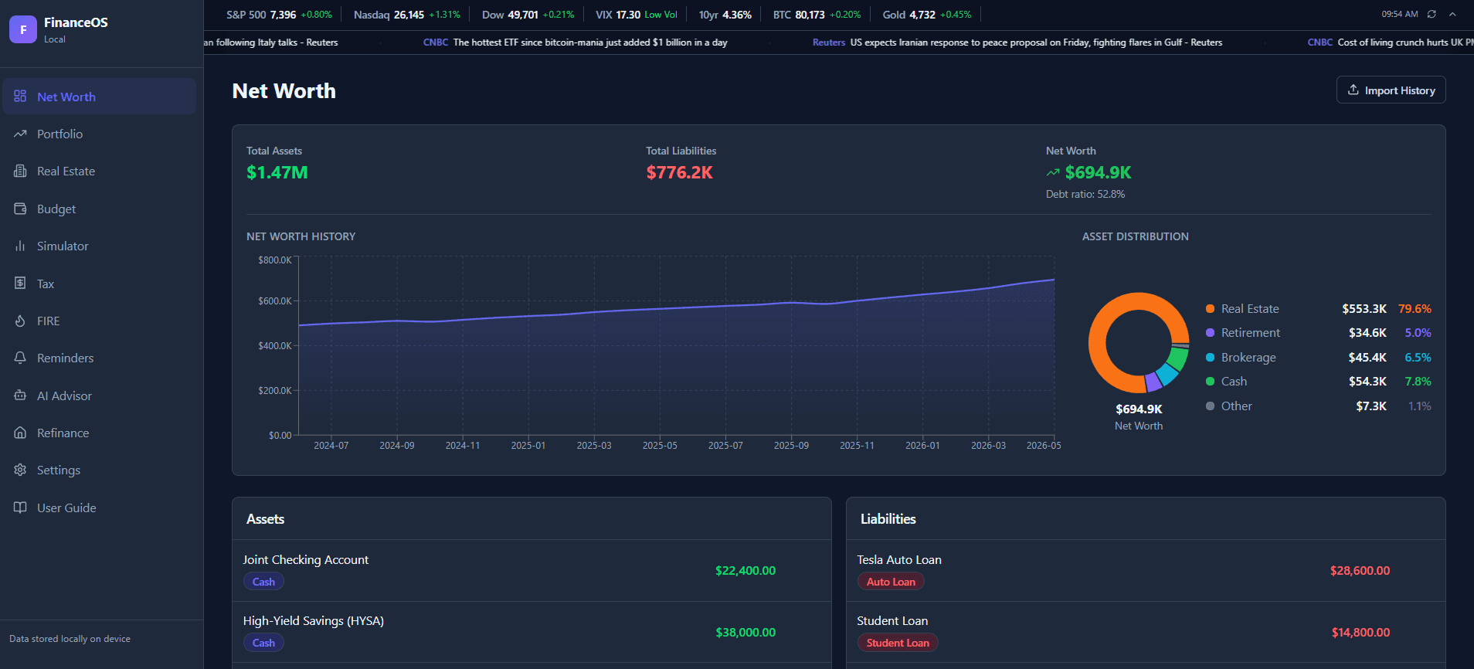Click the $38,000.00 asset amount

(745, 632)
